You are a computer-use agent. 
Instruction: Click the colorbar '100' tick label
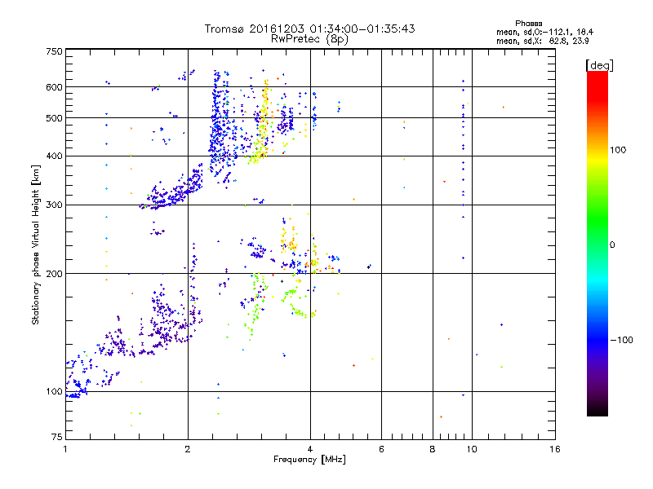click(x=618, y=150)
